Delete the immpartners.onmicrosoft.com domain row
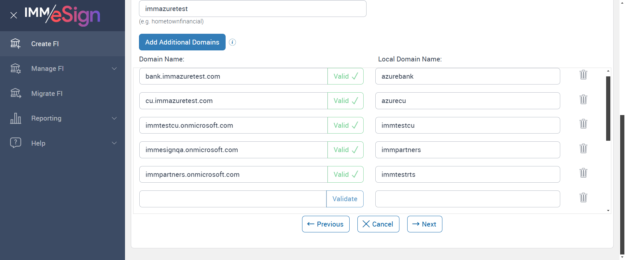The height and width of the screenshot is (260, 625). [x=583, y=173]
